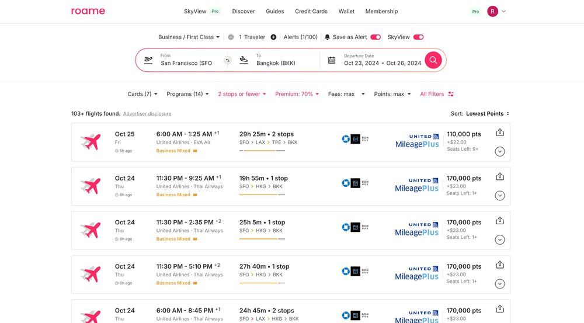Click Bilt card icon on 19h 55m flight
Viewport: 584px width, 323px height.
coord(355,183)
